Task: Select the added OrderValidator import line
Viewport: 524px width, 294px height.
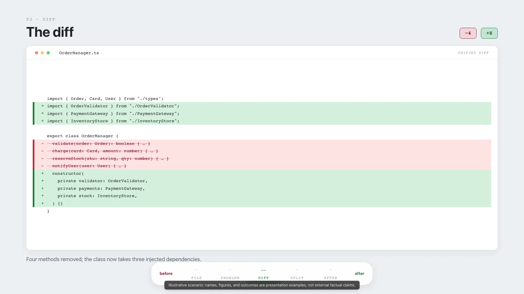Action: pos(262,106)
